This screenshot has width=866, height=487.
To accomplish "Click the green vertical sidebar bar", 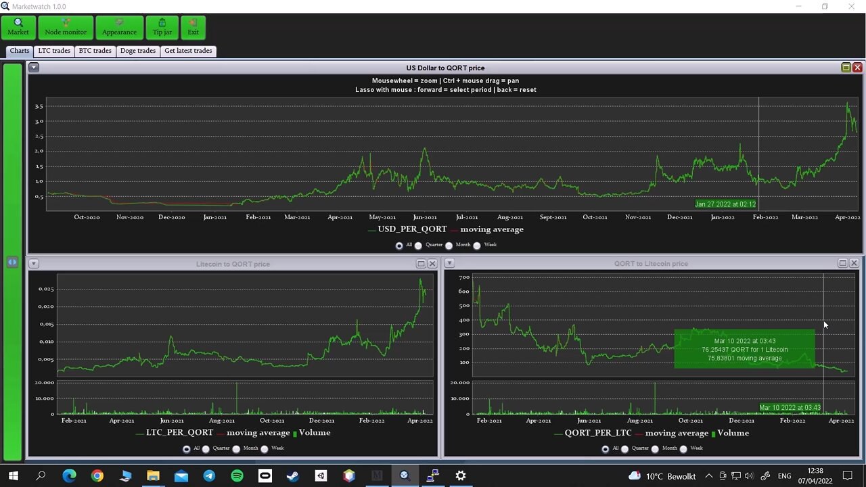I will 12,262.
